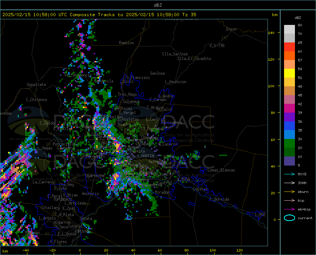The image size is (316, 255).
Task: Select the light blue 30-35 dBZ swatch
Action: 289,135
